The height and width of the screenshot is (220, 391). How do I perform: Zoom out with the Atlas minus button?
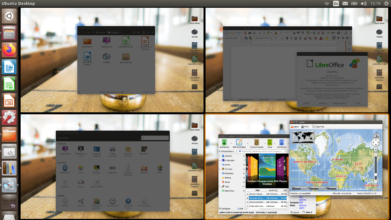point(376,181)
